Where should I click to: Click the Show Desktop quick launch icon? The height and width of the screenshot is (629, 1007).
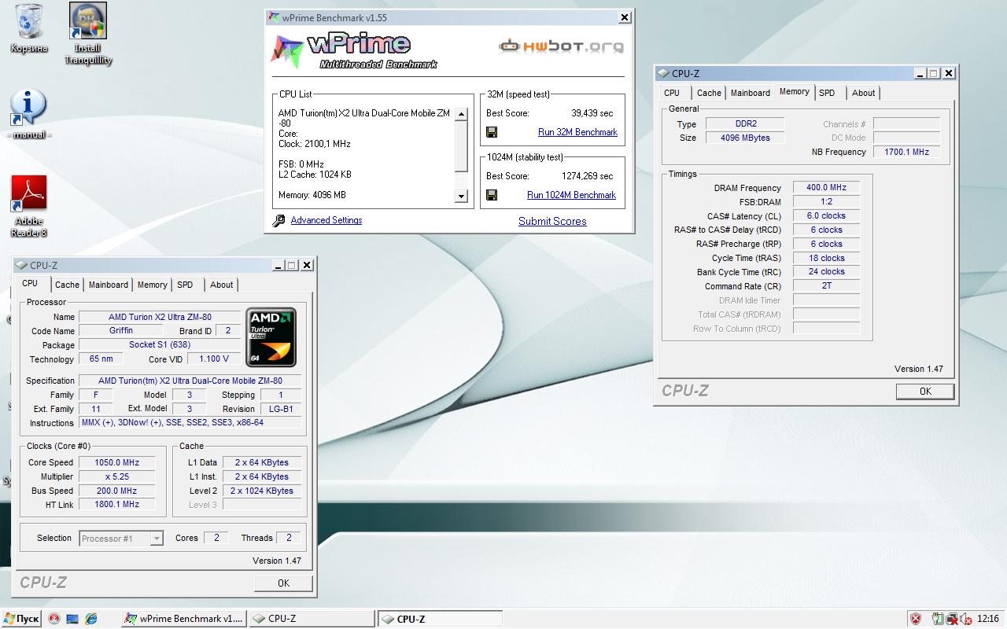pos(72,619)
